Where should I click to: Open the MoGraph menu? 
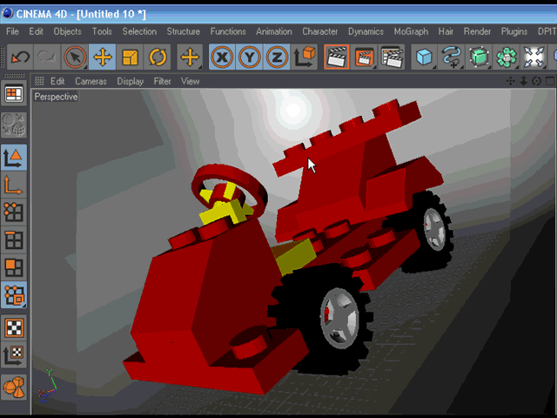click(x=411, y=31)
